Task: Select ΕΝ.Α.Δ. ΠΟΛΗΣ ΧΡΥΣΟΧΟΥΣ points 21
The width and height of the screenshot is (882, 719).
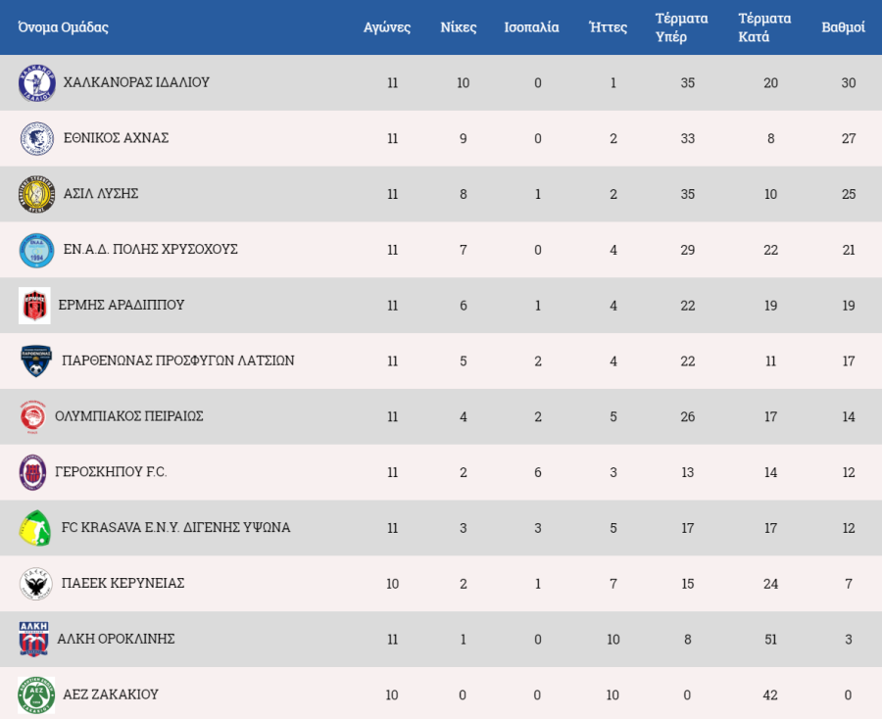Action: (849, 250)
